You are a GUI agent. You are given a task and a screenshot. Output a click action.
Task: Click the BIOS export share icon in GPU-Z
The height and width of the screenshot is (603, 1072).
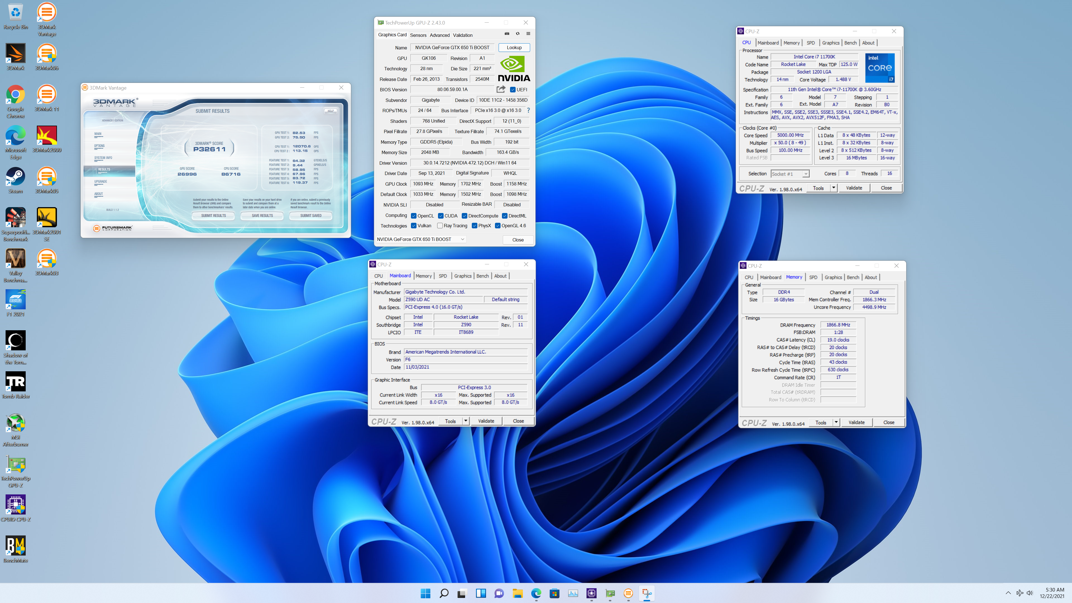pyautogui.click(x=501, y=89)
